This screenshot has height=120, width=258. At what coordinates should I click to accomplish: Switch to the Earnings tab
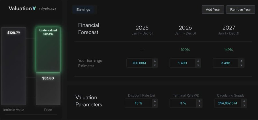tap(83, 10)
